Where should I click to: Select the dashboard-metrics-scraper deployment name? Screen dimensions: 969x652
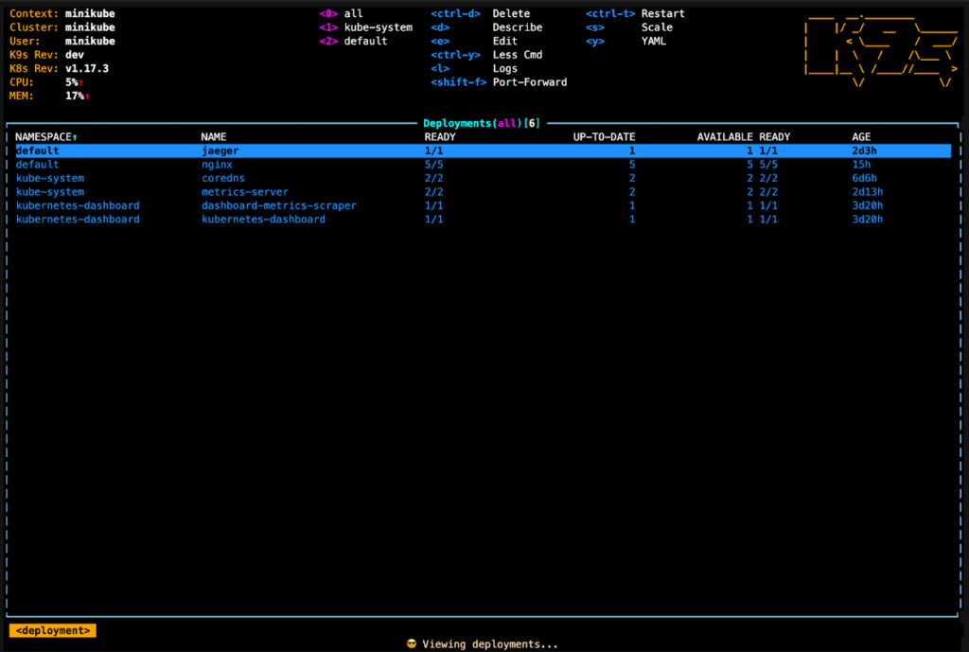[x=279, y=205]
